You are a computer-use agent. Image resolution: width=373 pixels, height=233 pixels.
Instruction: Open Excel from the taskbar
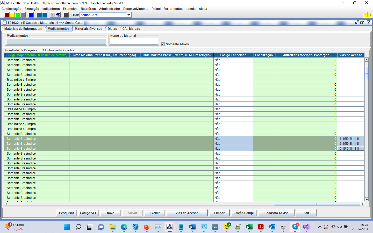coord(249,227)
